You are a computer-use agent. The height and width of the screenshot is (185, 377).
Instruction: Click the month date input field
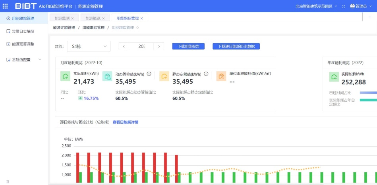[x=141, y=46]
